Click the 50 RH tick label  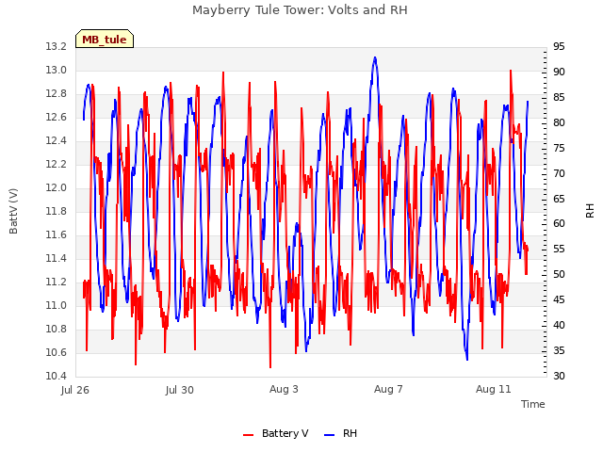[x=559, y=274]
